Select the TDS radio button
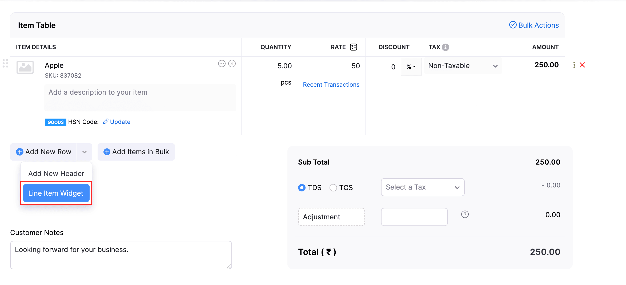 tap(302, 188)
